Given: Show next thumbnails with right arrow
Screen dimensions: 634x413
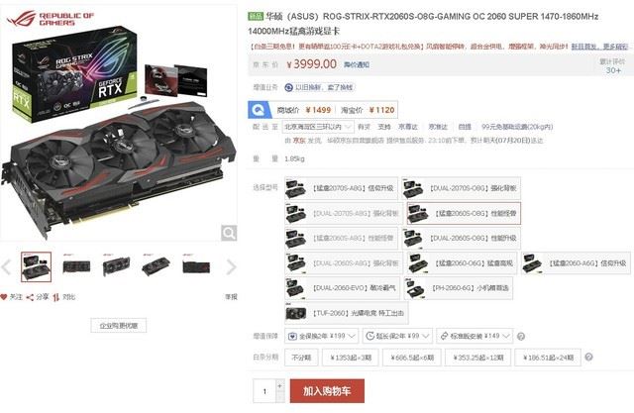Looking at the screenshot, I should point(231,267).
